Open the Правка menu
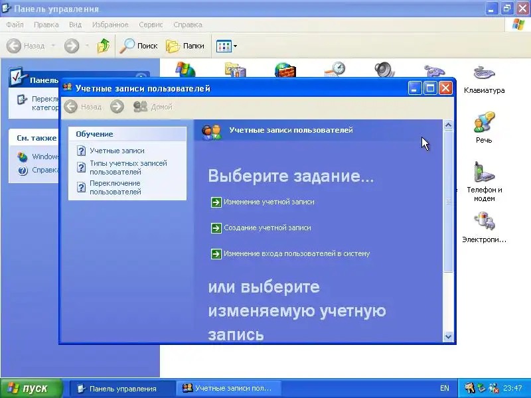The width and height of the screenshot is (531, 398). [46, 25]
